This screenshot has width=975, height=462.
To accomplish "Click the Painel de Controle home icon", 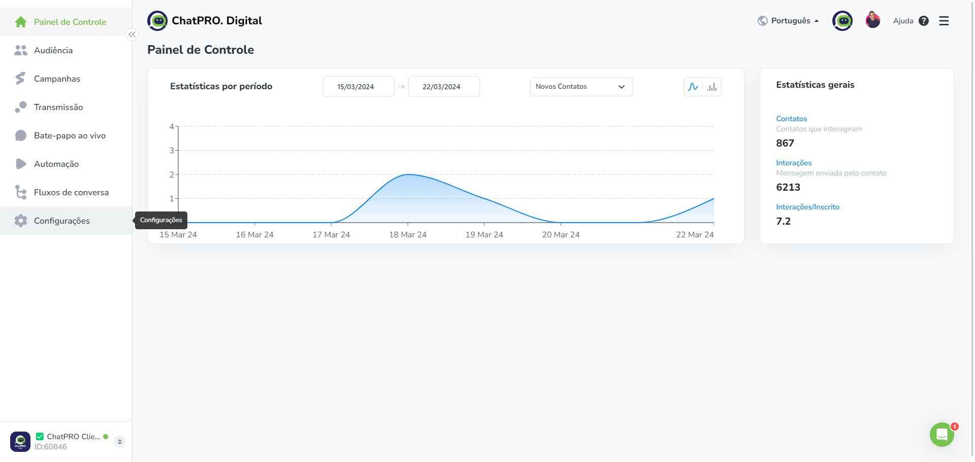I will [x=21, y=22].
